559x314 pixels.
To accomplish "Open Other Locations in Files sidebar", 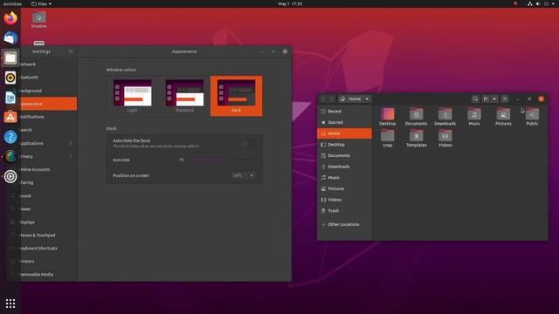I will point(344,224).
